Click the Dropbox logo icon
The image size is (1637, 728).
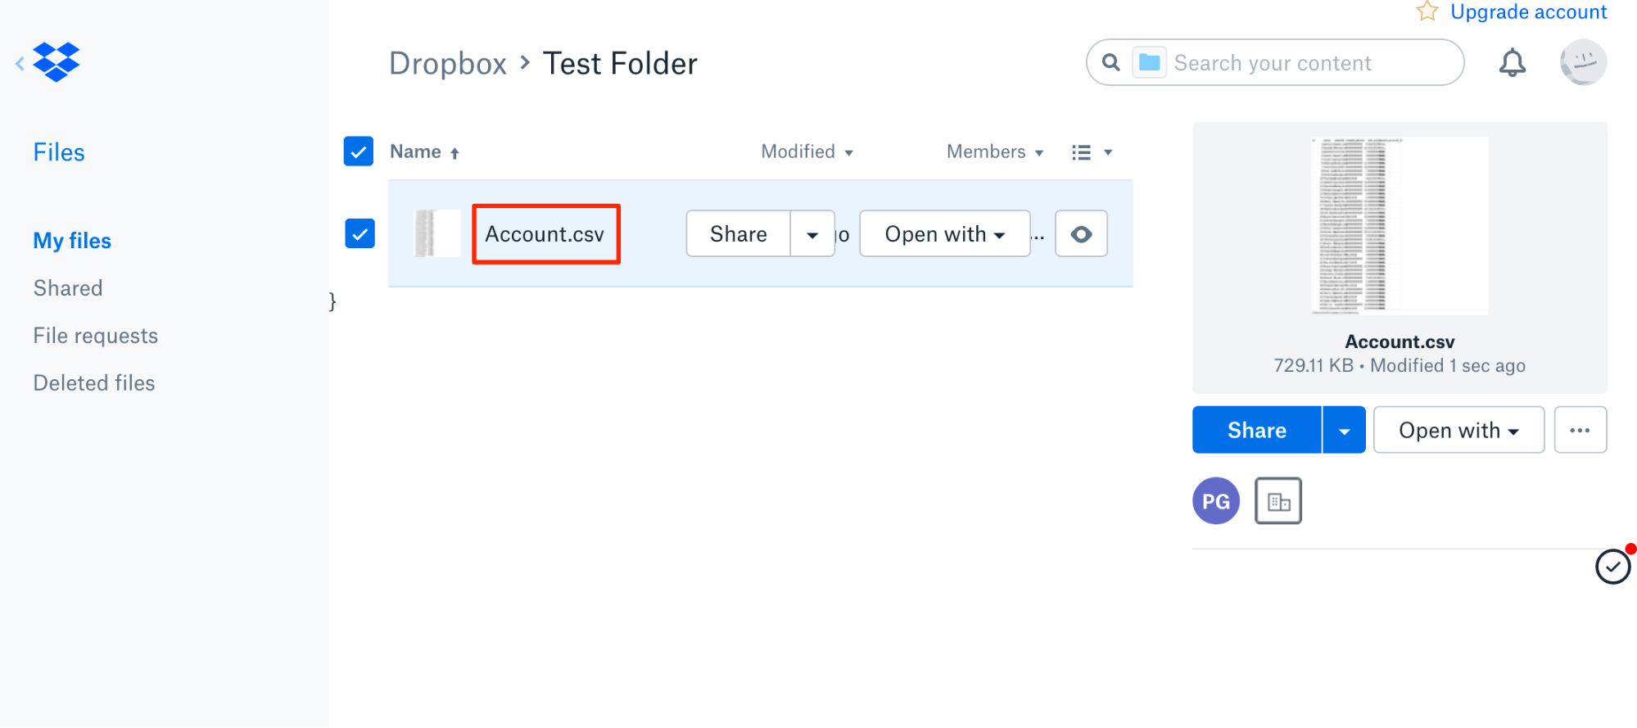click(x=57, y=62)
